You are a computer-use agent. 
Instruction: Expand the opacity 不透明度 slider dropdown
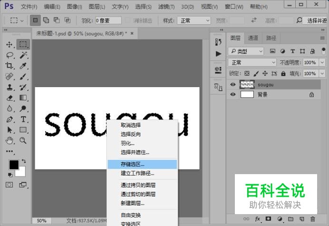[x=322, y=63]
